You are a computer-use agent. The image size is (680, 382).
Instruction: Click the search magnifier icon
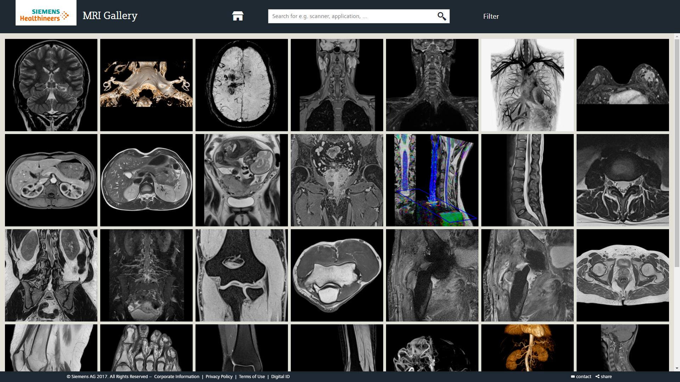[442, 16]
